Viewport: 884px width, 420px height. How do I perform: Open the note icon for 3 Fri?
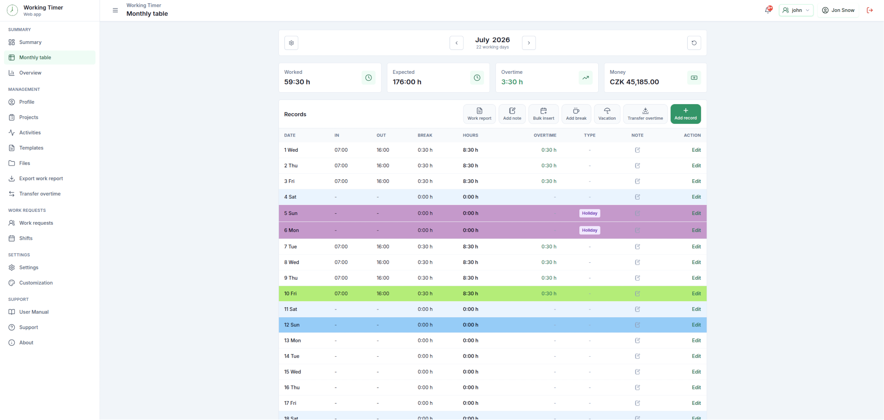(637, 181)
